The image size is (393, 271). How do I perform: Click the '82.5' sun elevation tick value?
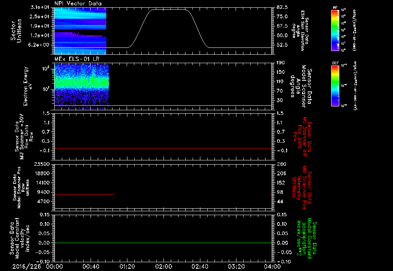tap(282, 7)
